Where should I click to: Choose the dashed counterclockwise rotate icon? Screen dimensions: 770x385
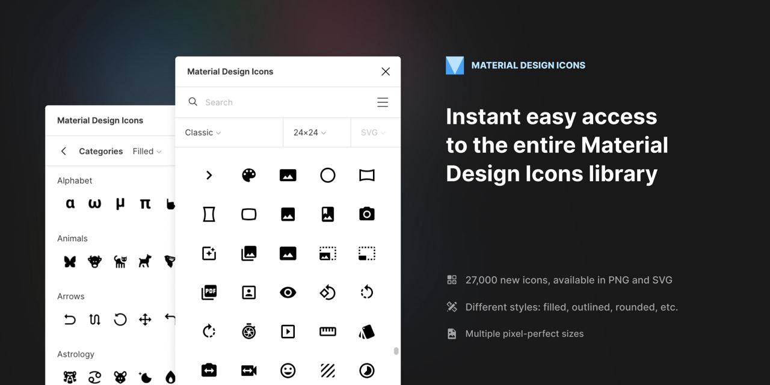(x=367, y=292)
